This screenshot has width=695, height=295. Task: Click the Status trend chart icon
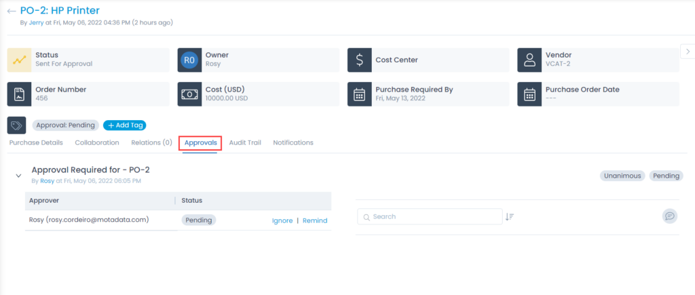(19, 60)
